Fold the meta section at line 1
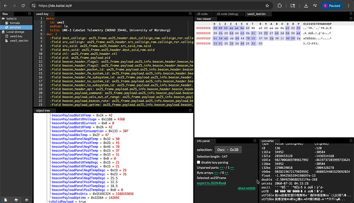This screenshot has height=203, width=354. tap(44, 18)
